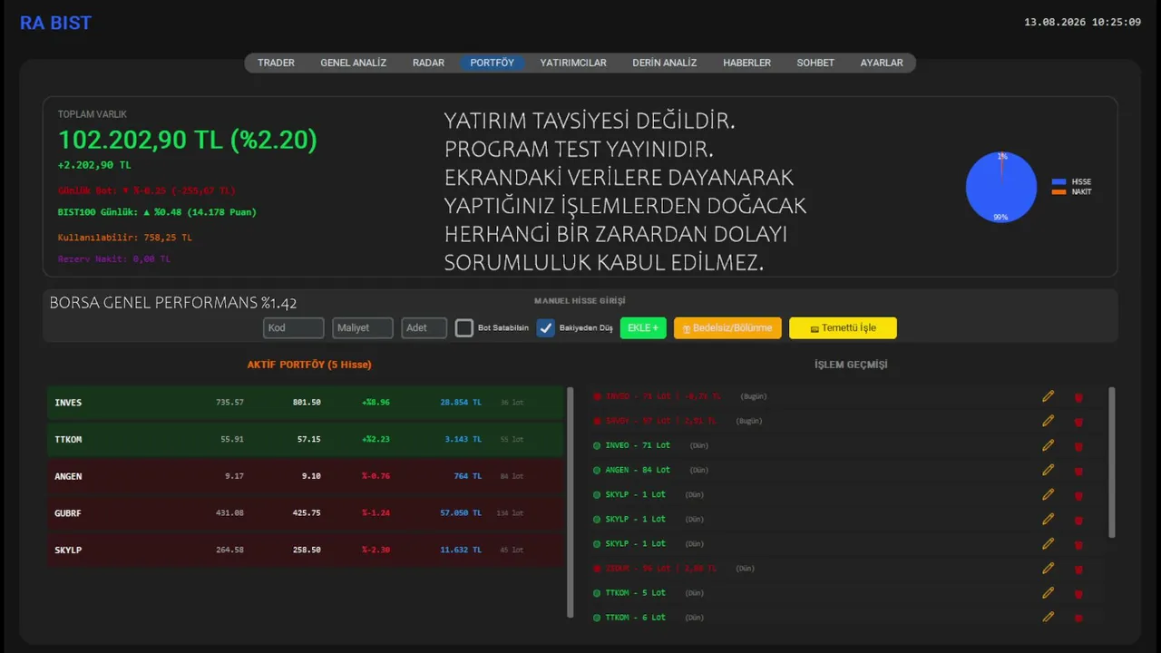Edit today's INVEO 71 Lot transaction
Image resolution: width=1161 pixels, height=653 pixels.
click(1049, 396)
